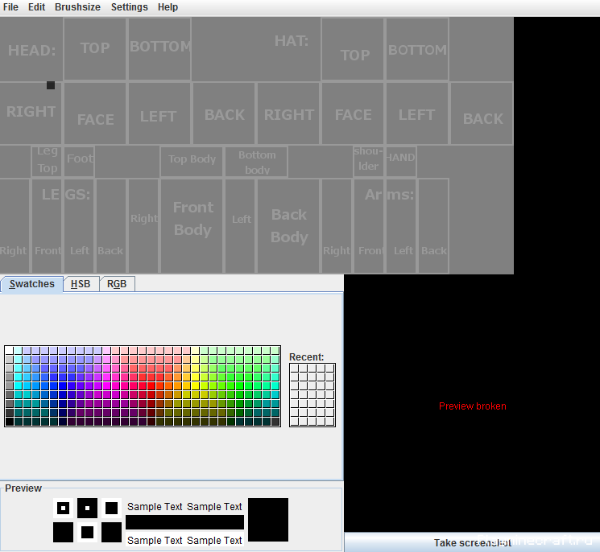Click the hat RIGHT region under the HAT label
This screenshot has width=600, height=552.
pos(288,113)
